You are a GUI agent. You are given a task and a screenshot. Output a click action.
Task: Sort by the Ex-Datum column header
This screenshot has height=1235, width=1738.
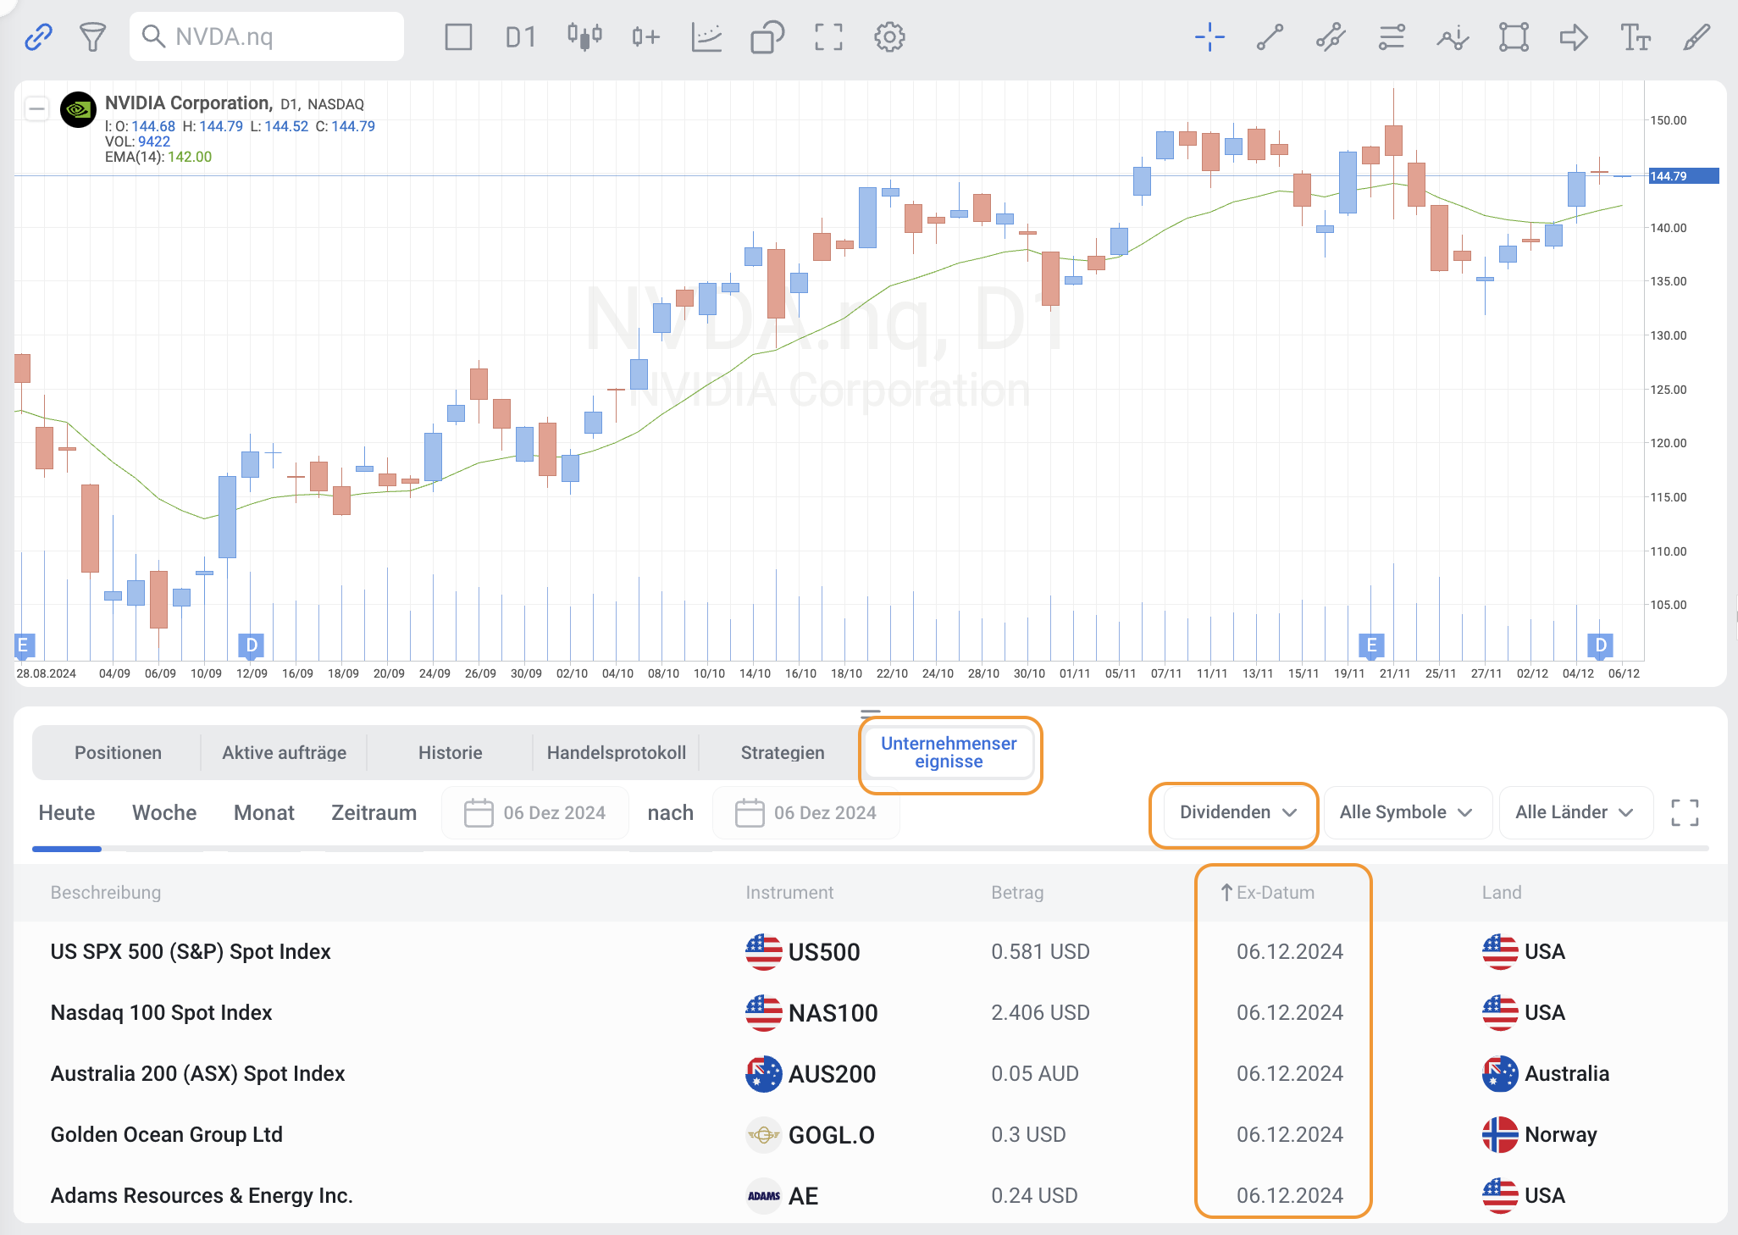[1274, 892]
